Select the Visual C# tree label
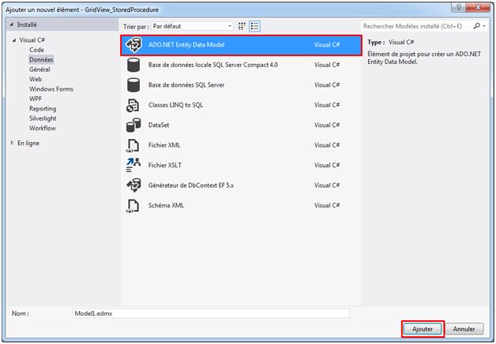Screen dimensions: 496x344 (32, 40)
